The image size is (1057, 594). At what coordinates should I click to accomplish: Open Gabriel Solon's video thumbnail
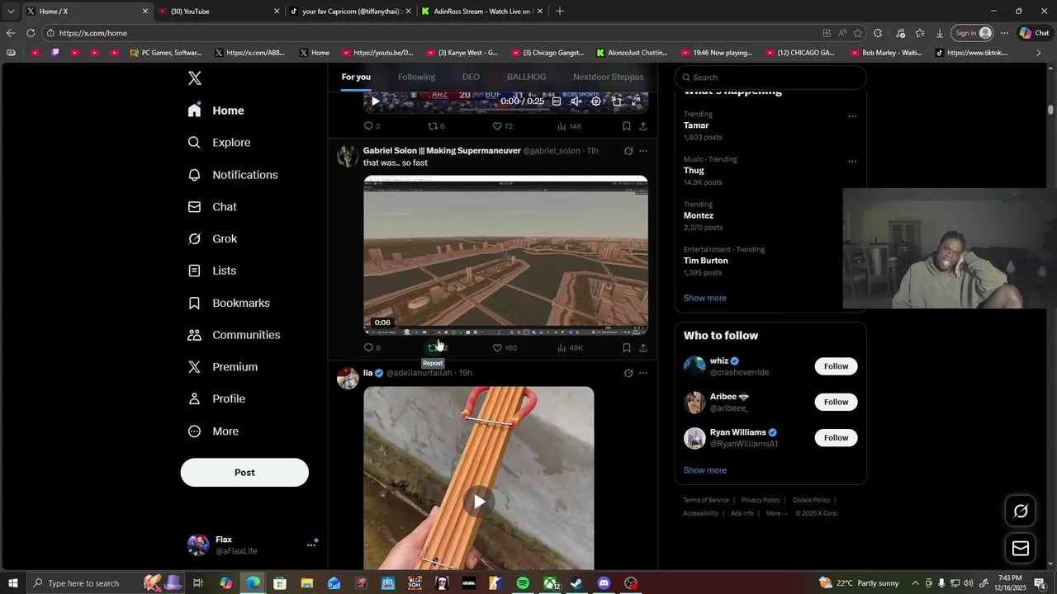click(x=505, y=255)
